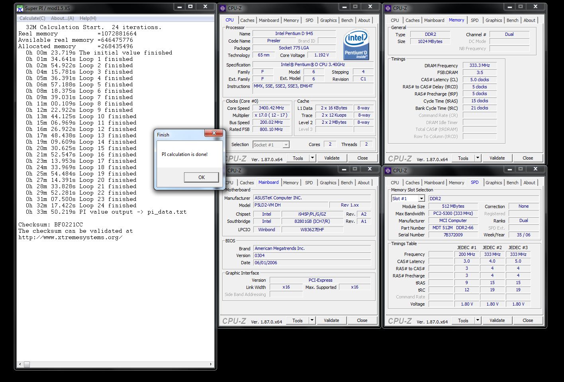Screen dimensions: 564x382
Task: Minimize the Super PI window
Action: pyautogui.click(x=179, y=7)
